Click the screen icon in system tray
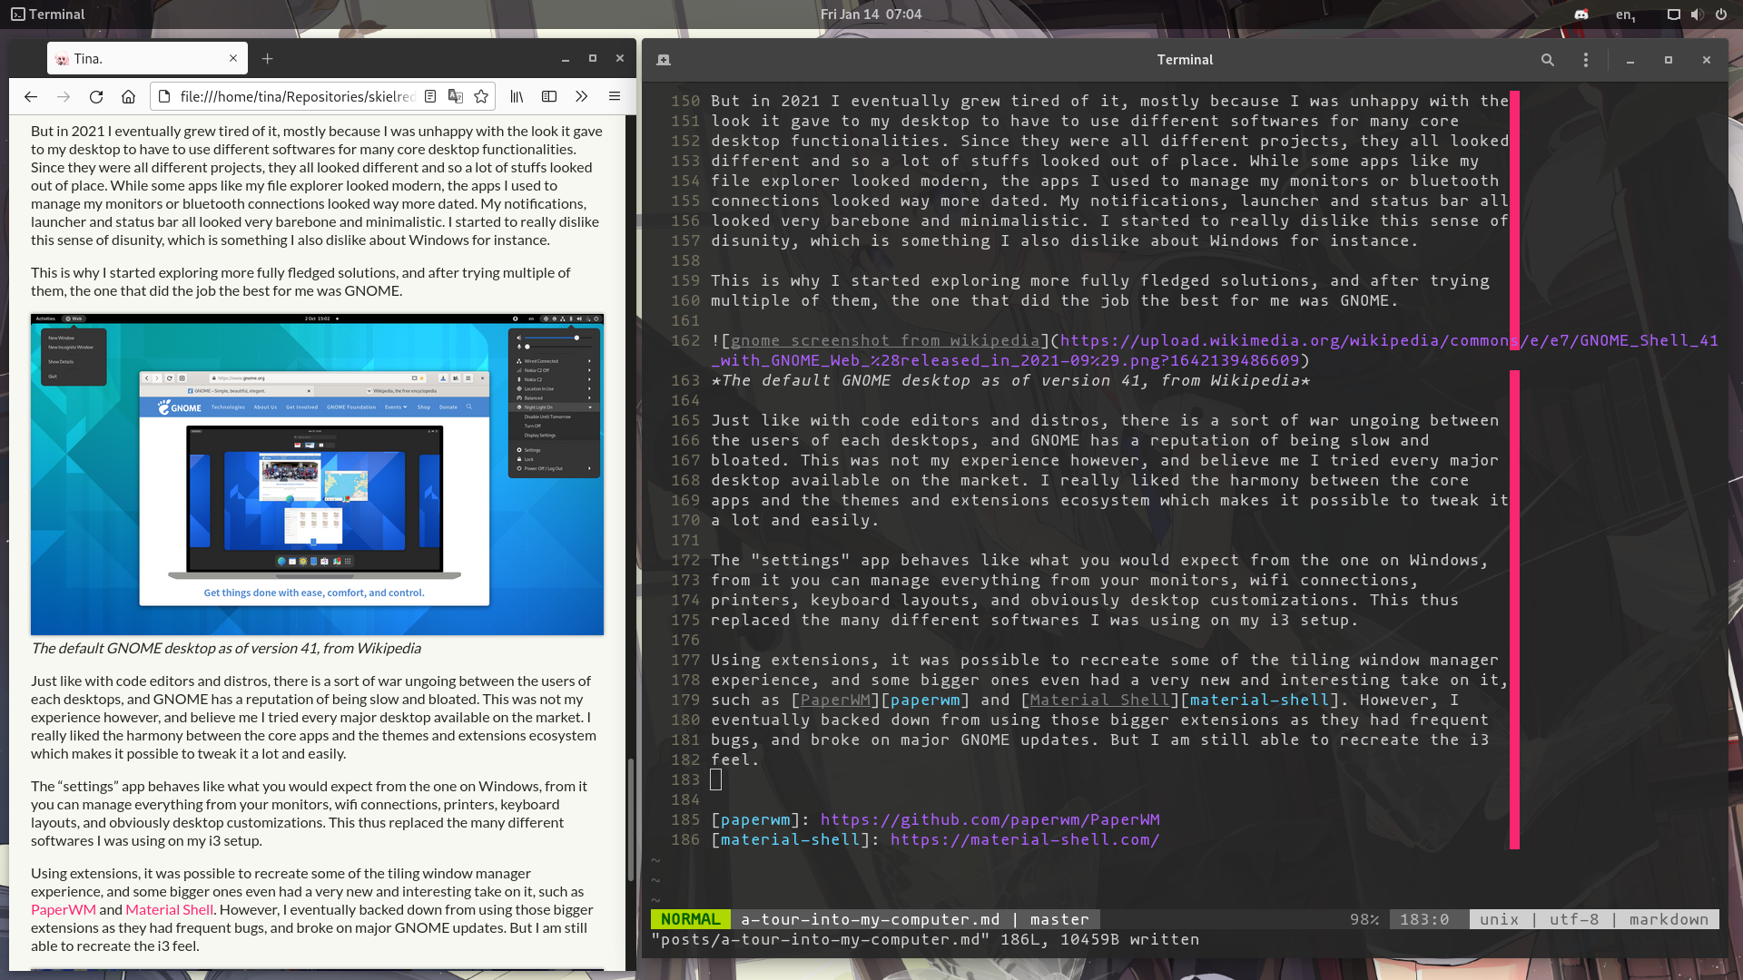1743x980 pixels. point(1674,15)
